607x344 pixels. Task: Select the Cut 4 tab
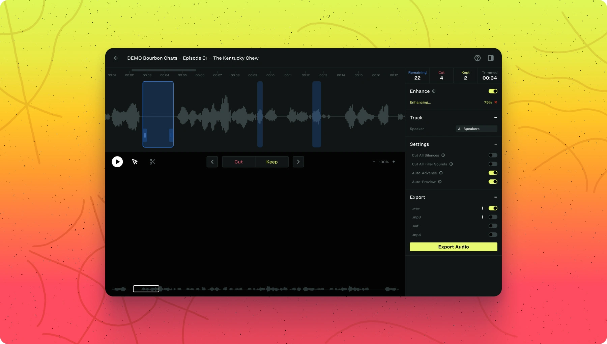point(441,76)
